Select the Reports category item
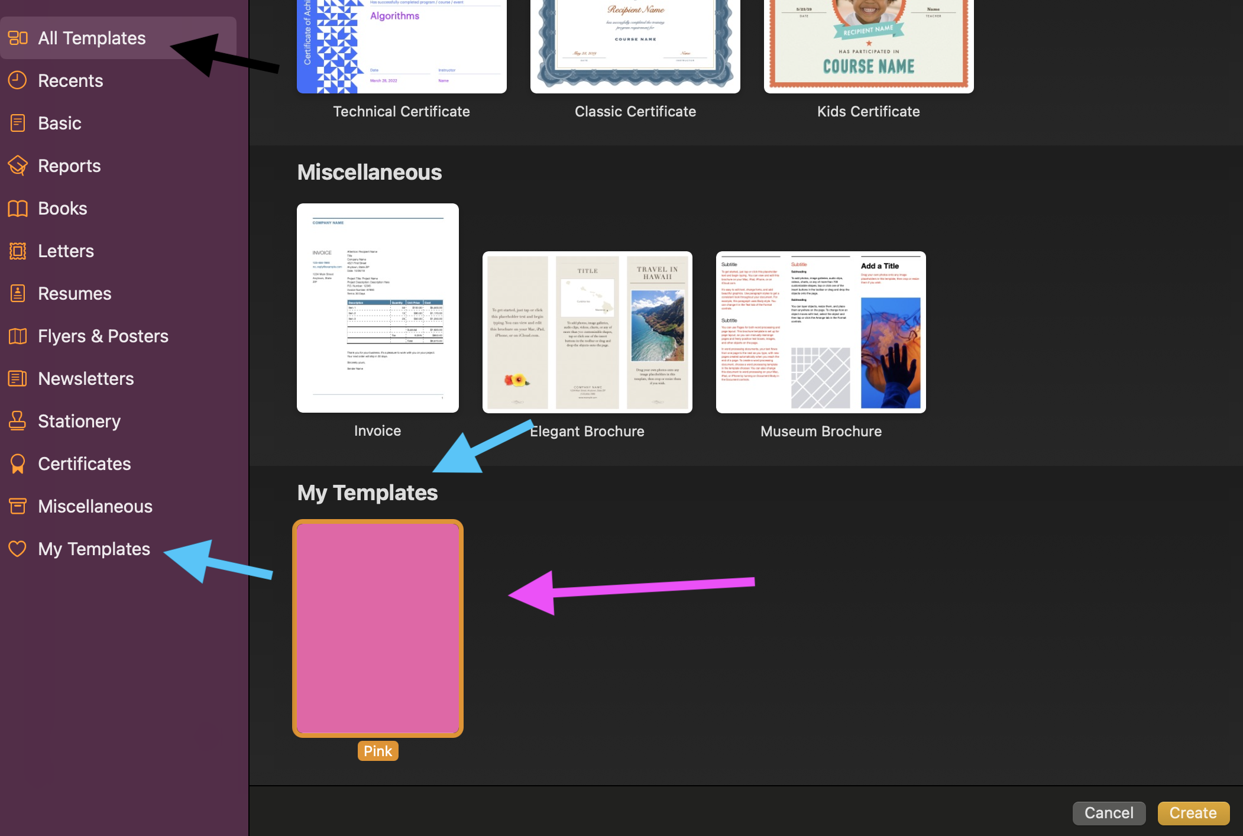1243x836 pixels. pyautogui.click(x=69, y=165)
